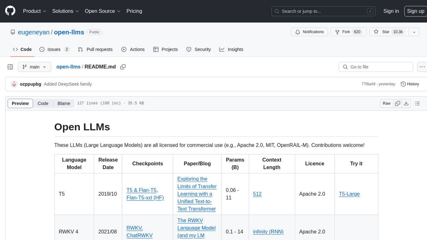The width and height of the screenshot is (427, 240).
Task: Click the 2019/10 release date cell
Action: coord(107,194)
